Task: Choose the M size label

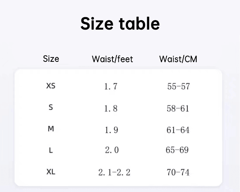Action: click(51, 129)
